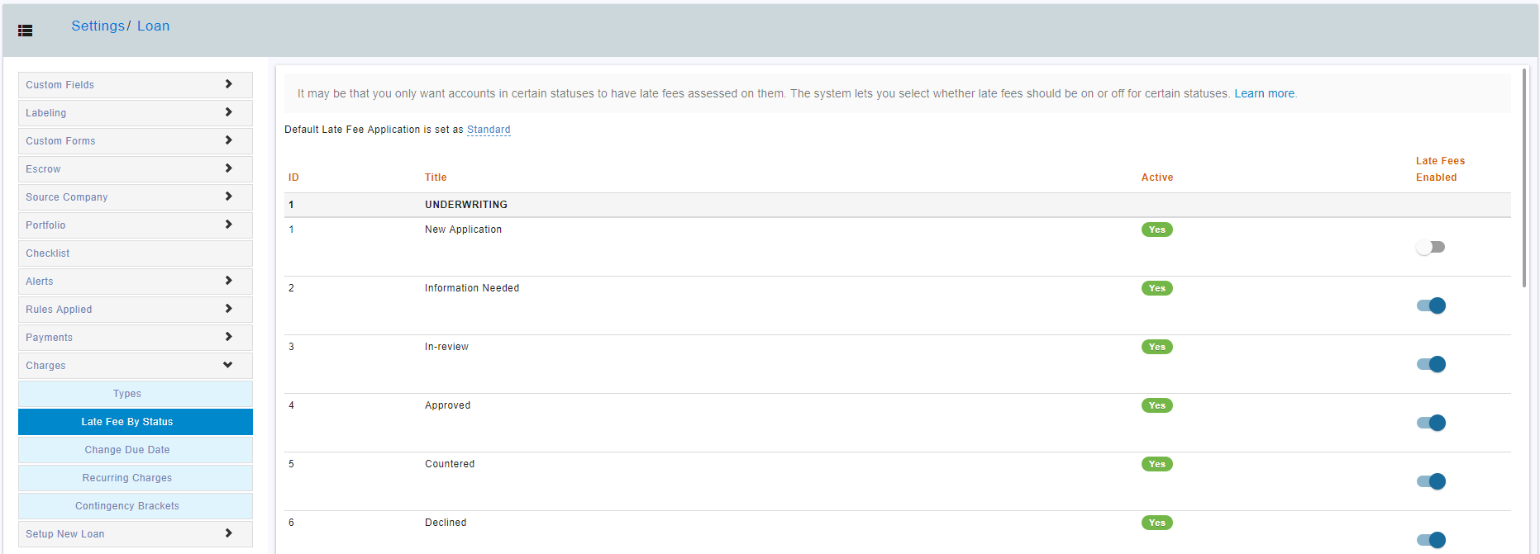Click the Settings breadcrumb link

point(98,26)
